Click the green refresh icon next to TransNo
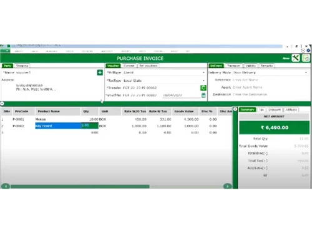 click(x=203, y=88)
